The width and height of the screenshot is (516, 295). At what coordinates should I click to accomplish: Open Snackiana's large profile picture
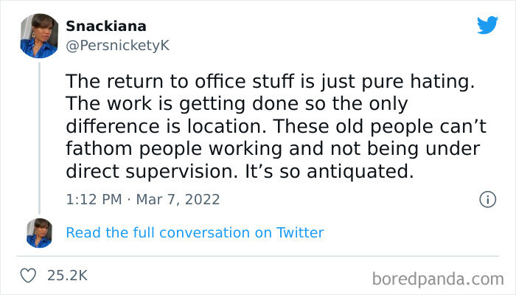(39, 36)
